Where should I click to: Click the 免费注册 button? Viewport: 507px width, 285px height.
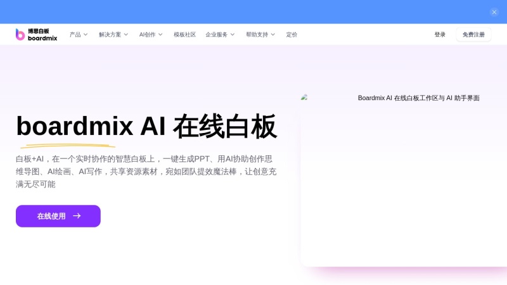(473, 35)
